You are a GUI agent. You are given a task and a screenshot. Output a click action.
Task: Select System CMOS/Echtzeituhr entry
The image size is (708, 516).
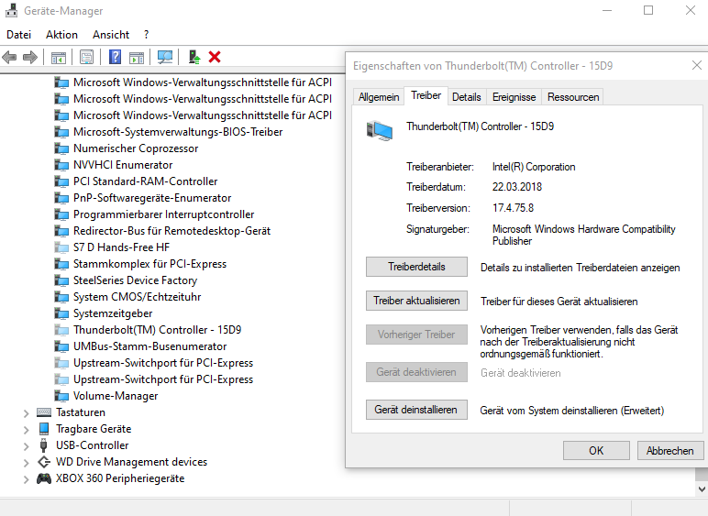coord(137,297)
